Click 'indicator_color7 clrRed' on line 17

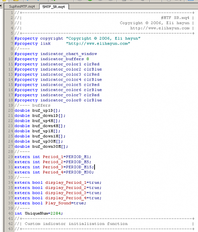pyautogui.click(x=70, y=95)
